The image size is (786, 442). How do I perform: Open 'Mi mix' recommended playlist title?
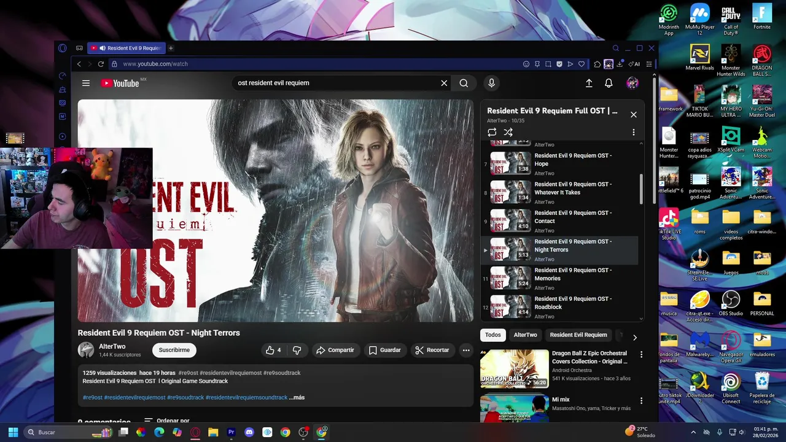pyautogui.click(x=561, y=400)
